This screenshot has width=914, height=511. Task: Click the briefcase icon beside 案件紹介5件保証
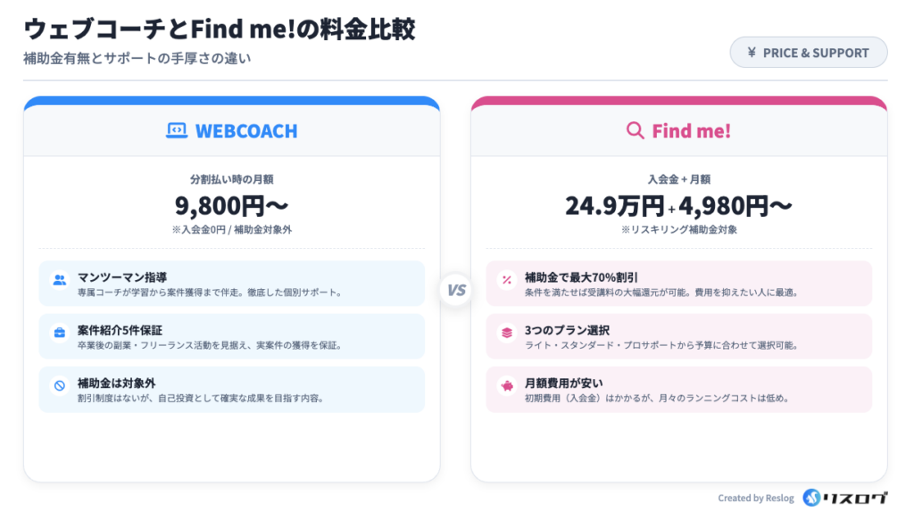60,333
